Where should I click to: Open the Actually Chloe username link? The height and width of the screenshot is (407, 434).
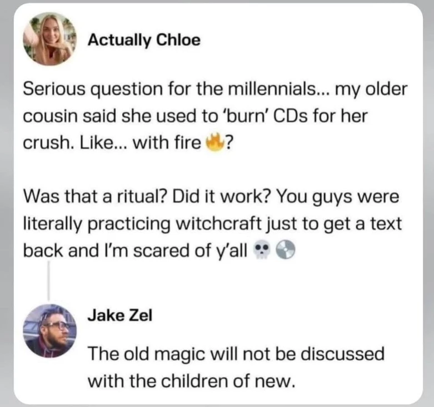point(144,40)
